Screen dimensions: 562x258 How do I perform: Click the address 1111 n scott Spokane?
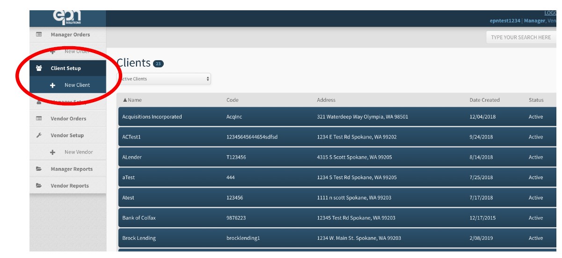[354, 198]
